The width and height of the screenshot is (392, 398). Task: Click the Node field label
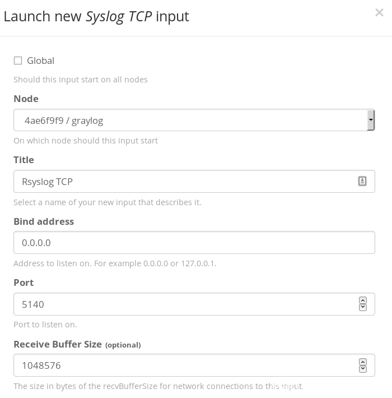(26, 99)
